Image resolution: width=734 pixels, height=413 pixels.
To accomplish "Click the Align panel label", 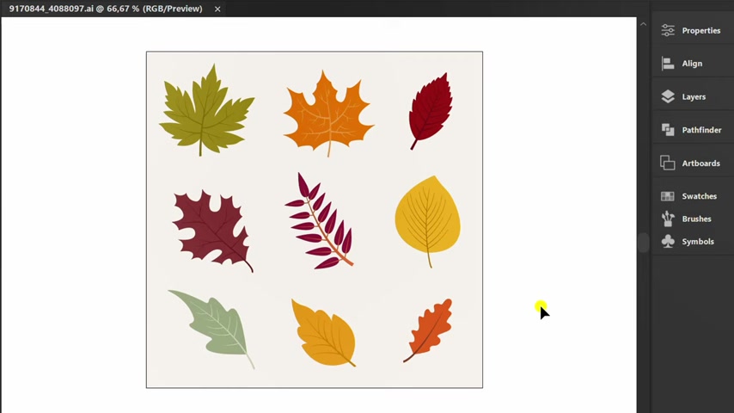I will click(x=692, y=64).
